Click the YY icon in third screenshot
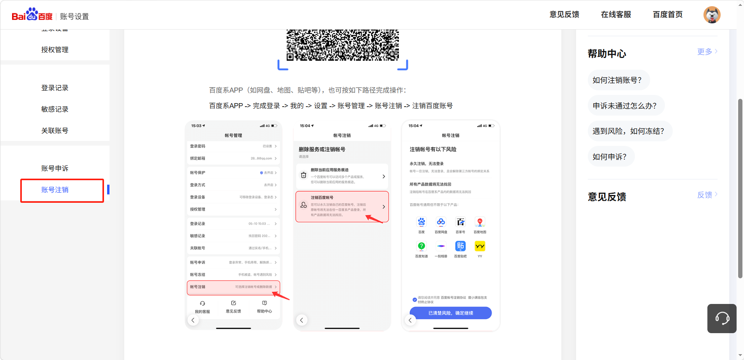The height and width of the screenshot is (360, 744). pos(480,246)
